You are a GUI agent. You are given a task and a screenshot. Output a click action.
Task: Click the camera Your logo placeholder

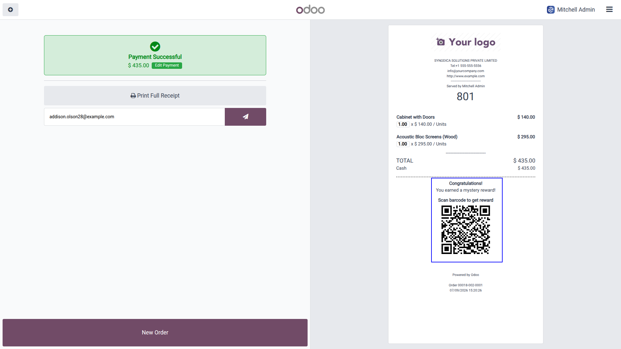coord(466,42)
